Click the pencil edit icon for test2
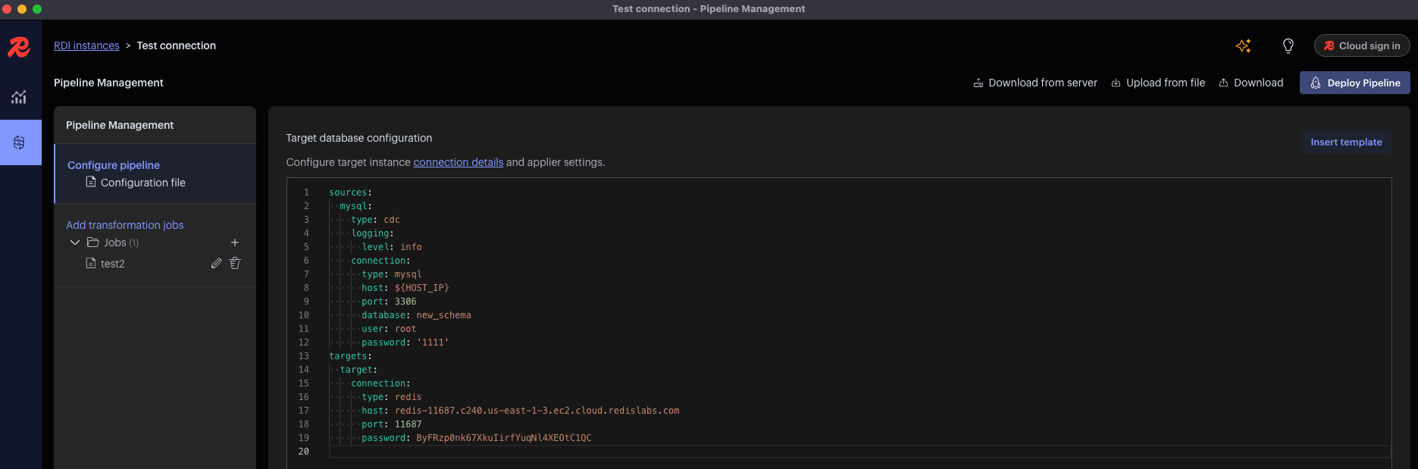1418x469 pixels. click(x=217, y=263)
